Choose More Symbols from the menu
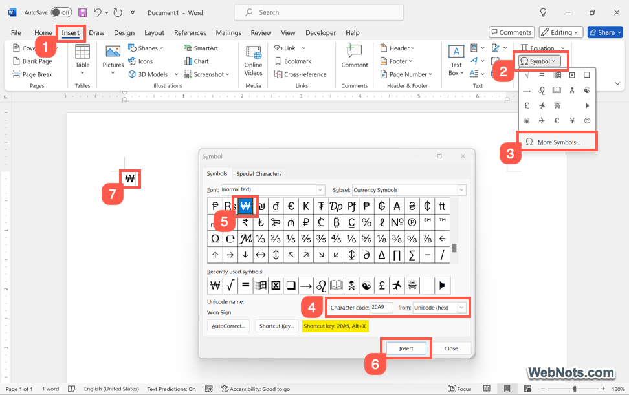This screenshot has height=395, width=629. 558,142
